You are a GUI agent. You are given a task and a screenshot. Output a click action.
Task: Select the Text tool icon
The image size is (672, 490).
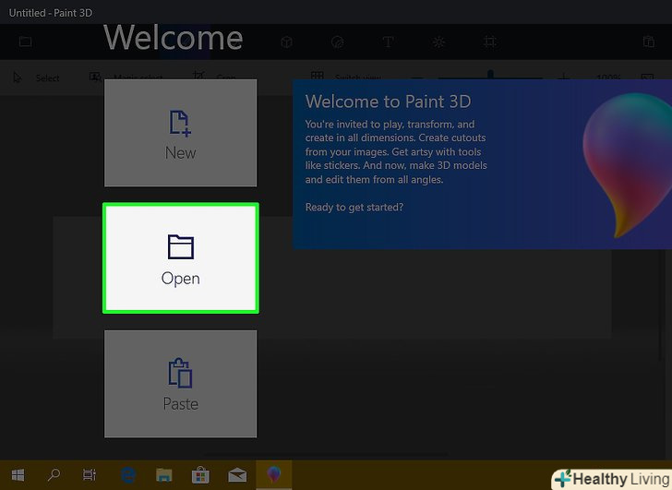tap(388, 42)
